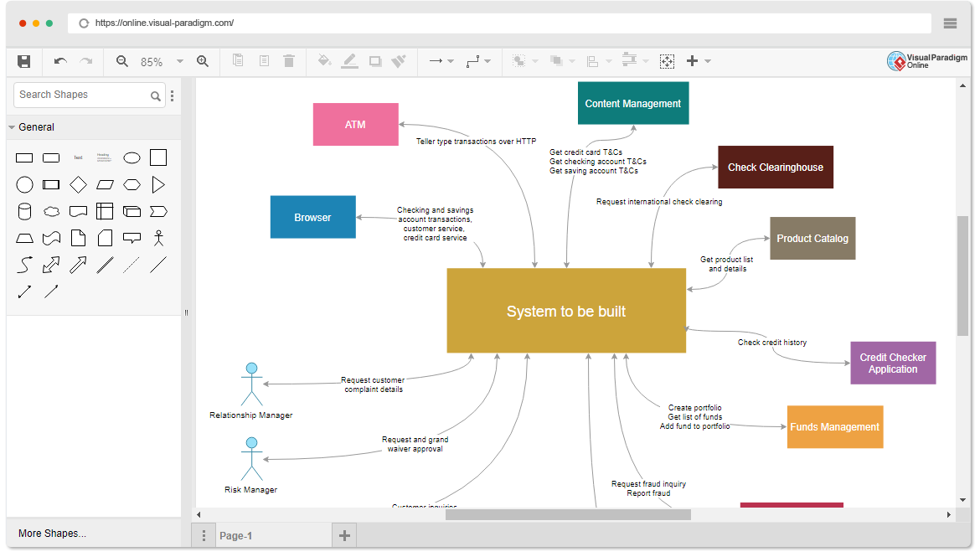The height and width of the screenshot is (557, 980).
Task: Undo the last action
Action: (x=60, y=61)
